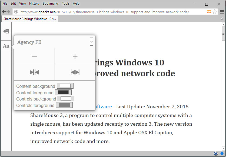The height and width of the screenshot is (157, 226).
Task: Click the globe site identity icon
Action: (16, 12)
